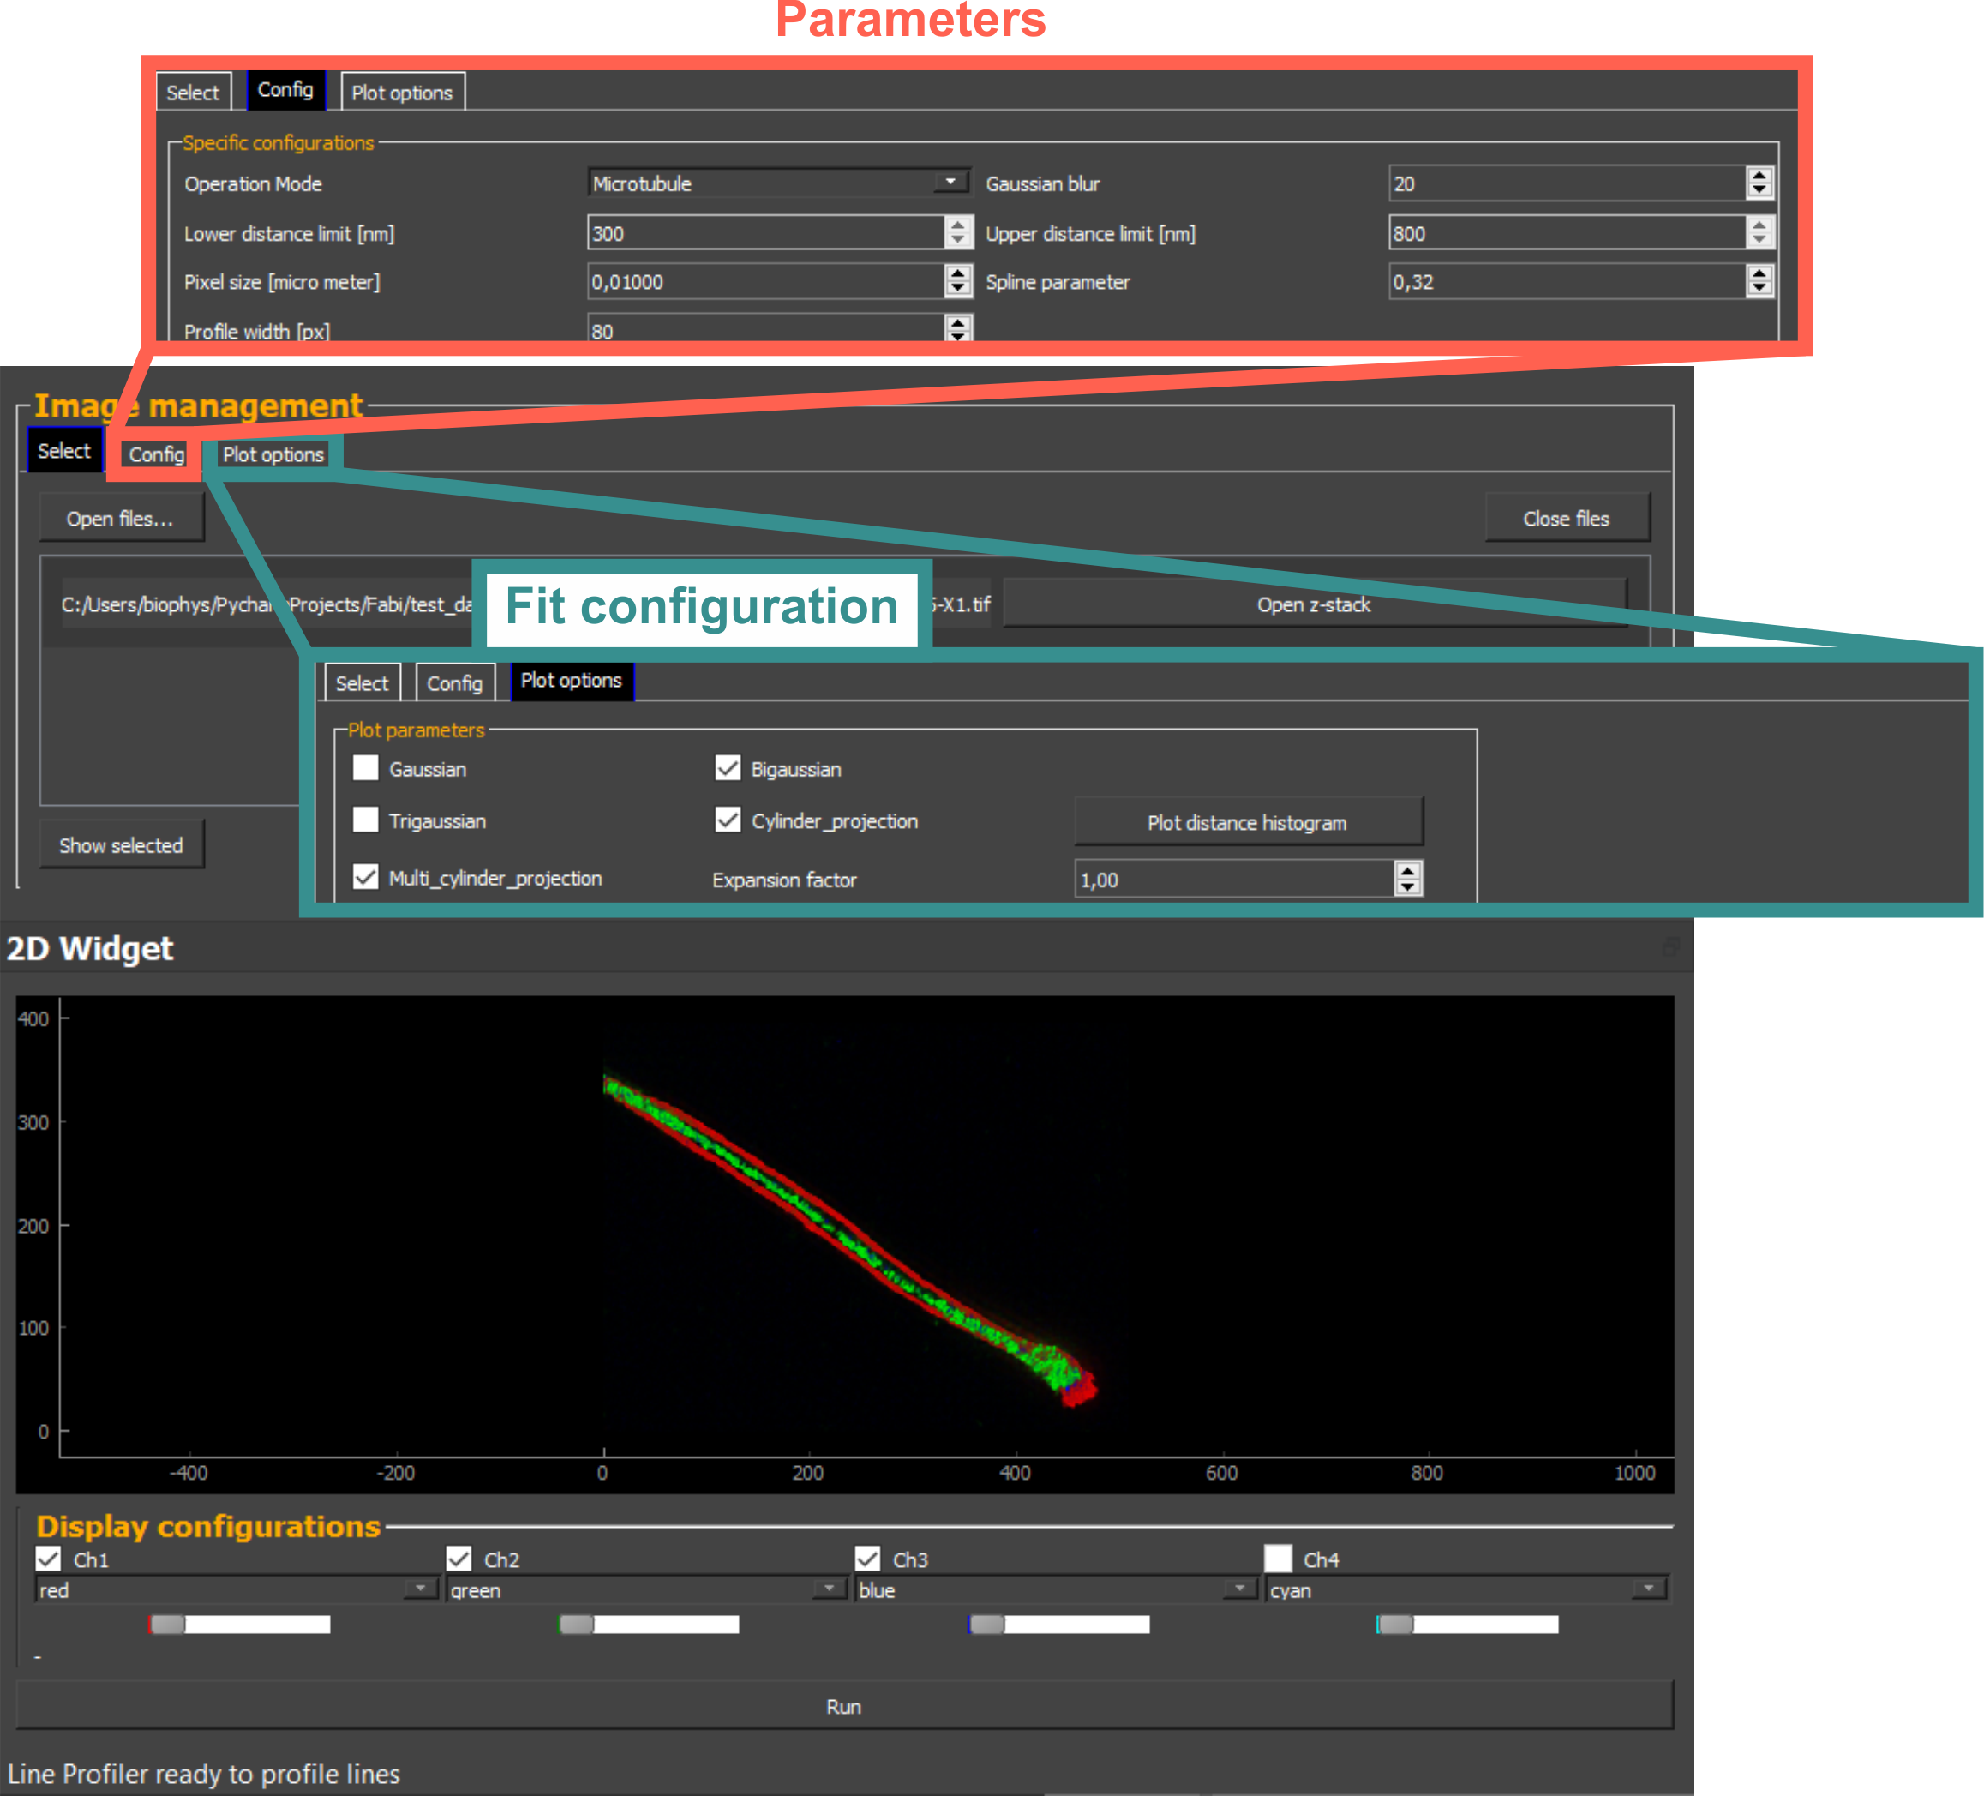Click the Run button

pos(844,1706)
